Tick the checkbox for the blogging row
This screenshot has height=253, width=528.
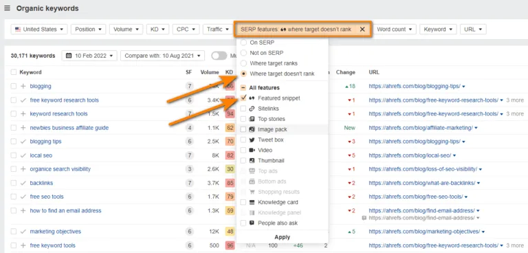coord(14,86)
